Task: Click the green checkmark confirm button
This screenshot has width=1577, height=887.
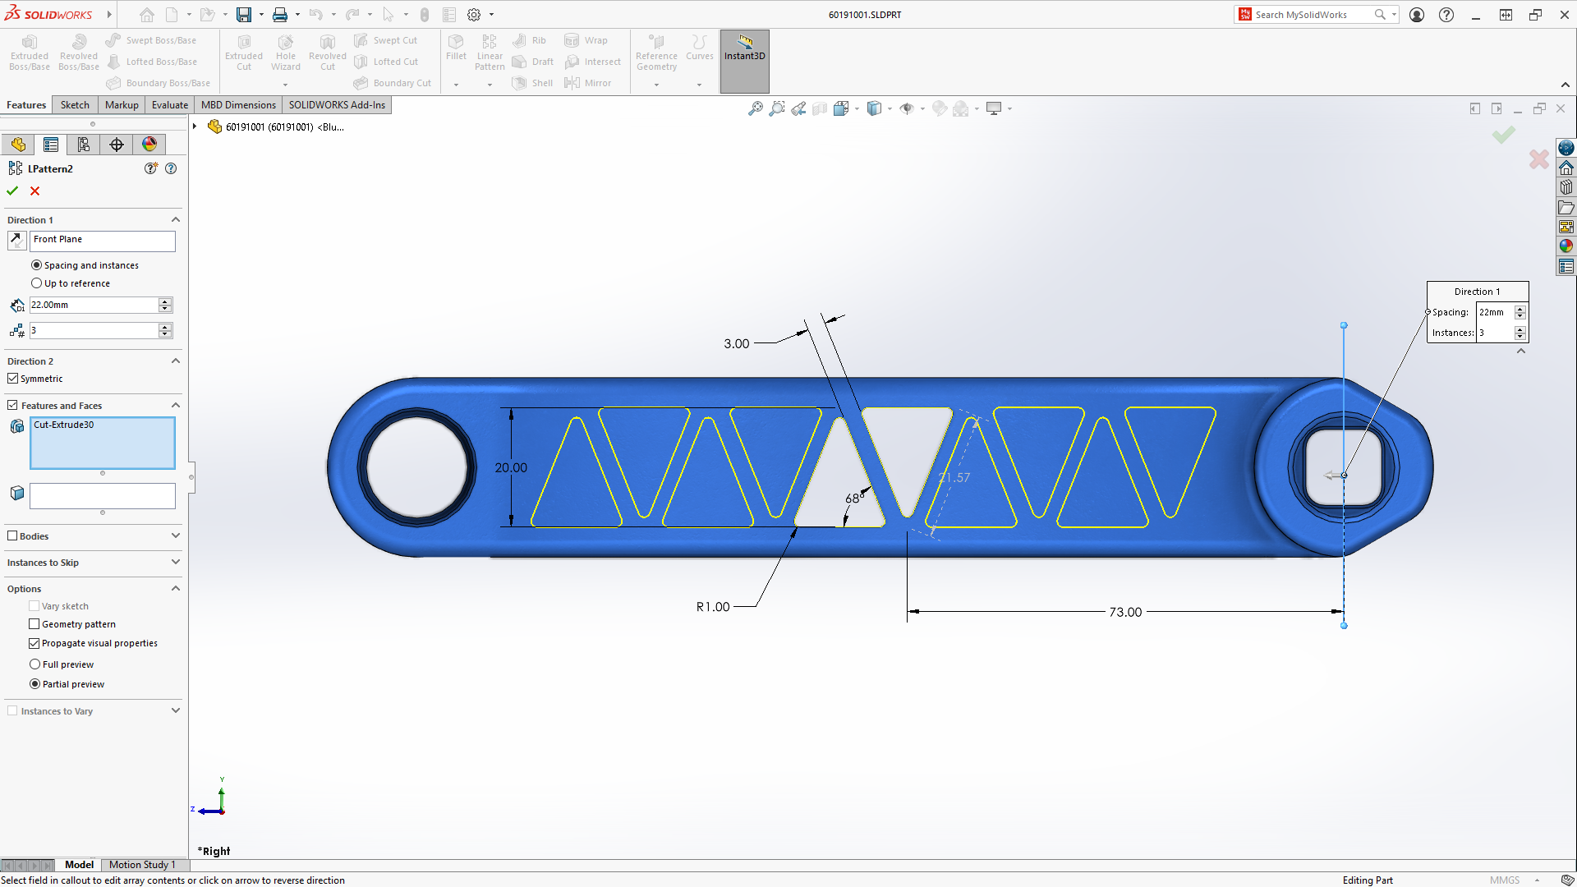Action: 14,191
